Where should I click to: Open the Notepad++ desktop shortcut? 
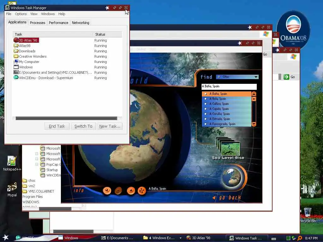click(12, 164)
